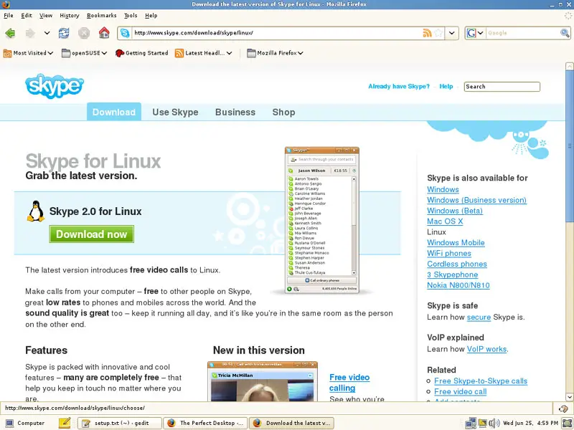574x430 pixels.
Task: Click the RSS feed icon in address bar
Action: 428,33
